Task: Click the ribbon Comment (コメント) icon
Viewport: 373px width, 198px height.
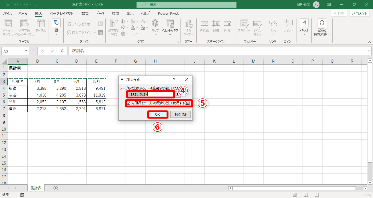Action: coord(289,26)
